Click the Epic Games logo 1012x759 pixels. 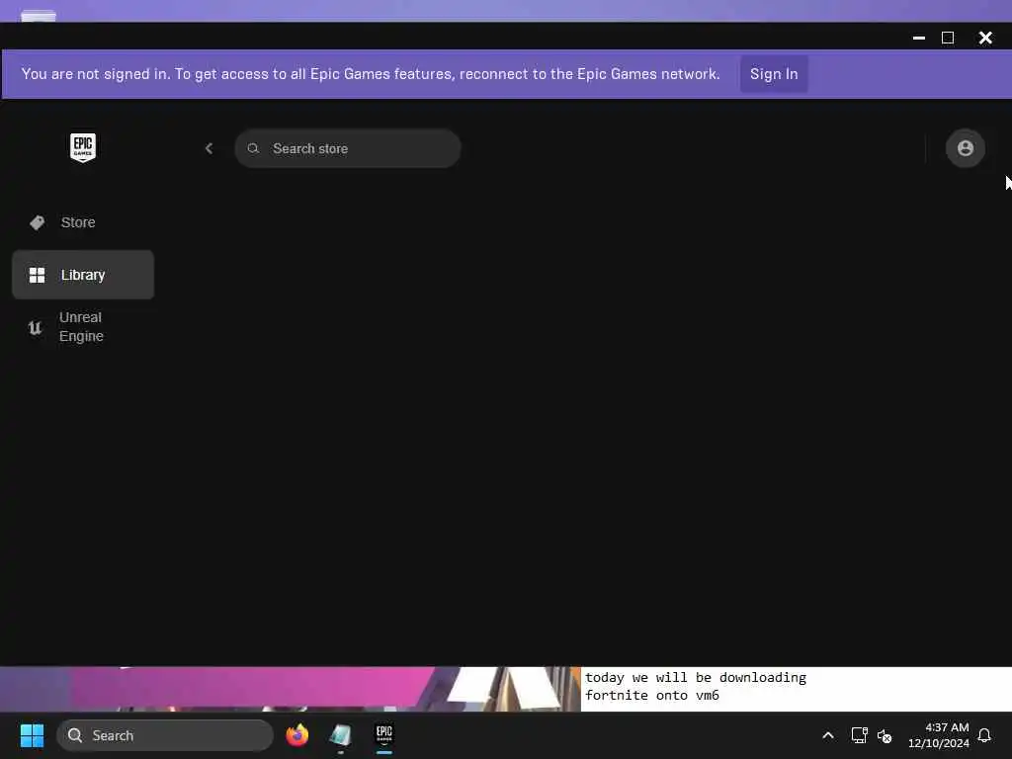(x=83, y=148)
